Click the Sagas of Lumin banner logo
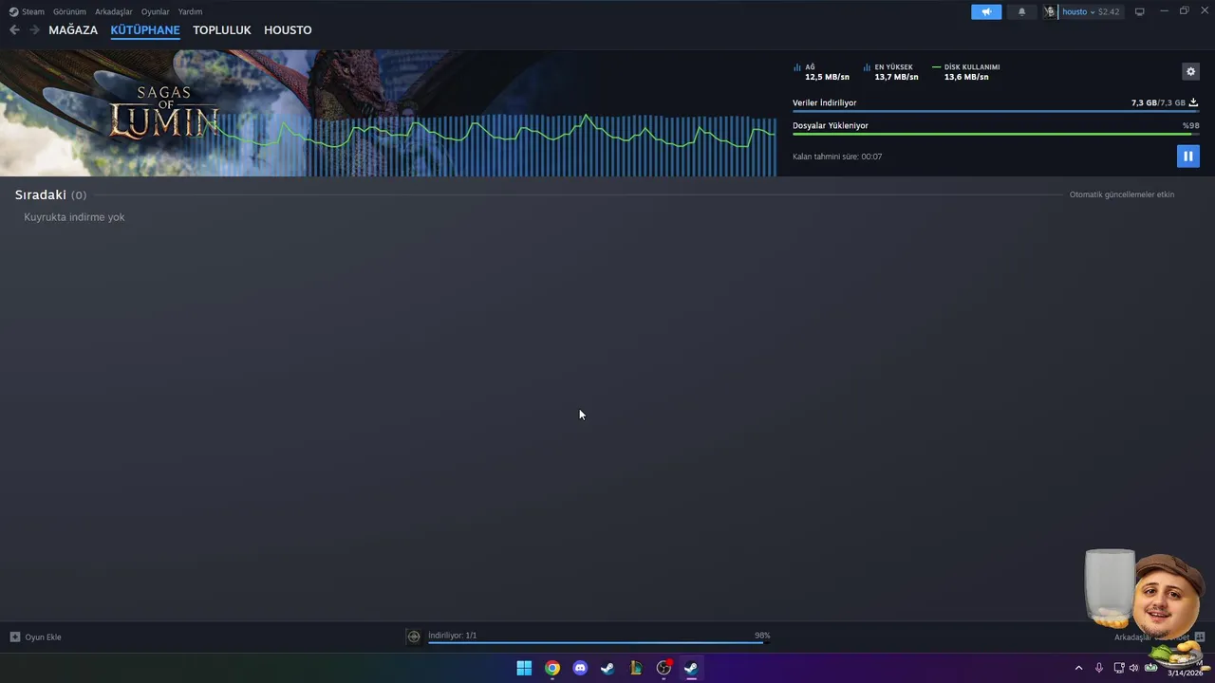The width and height of the screenshot is (1215, 683). coord(163,112)
